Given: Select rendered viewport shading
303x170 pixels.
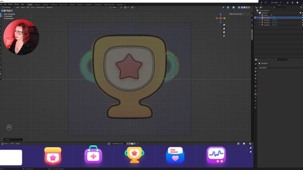Looking at the screenshot, I should (249, 8).
